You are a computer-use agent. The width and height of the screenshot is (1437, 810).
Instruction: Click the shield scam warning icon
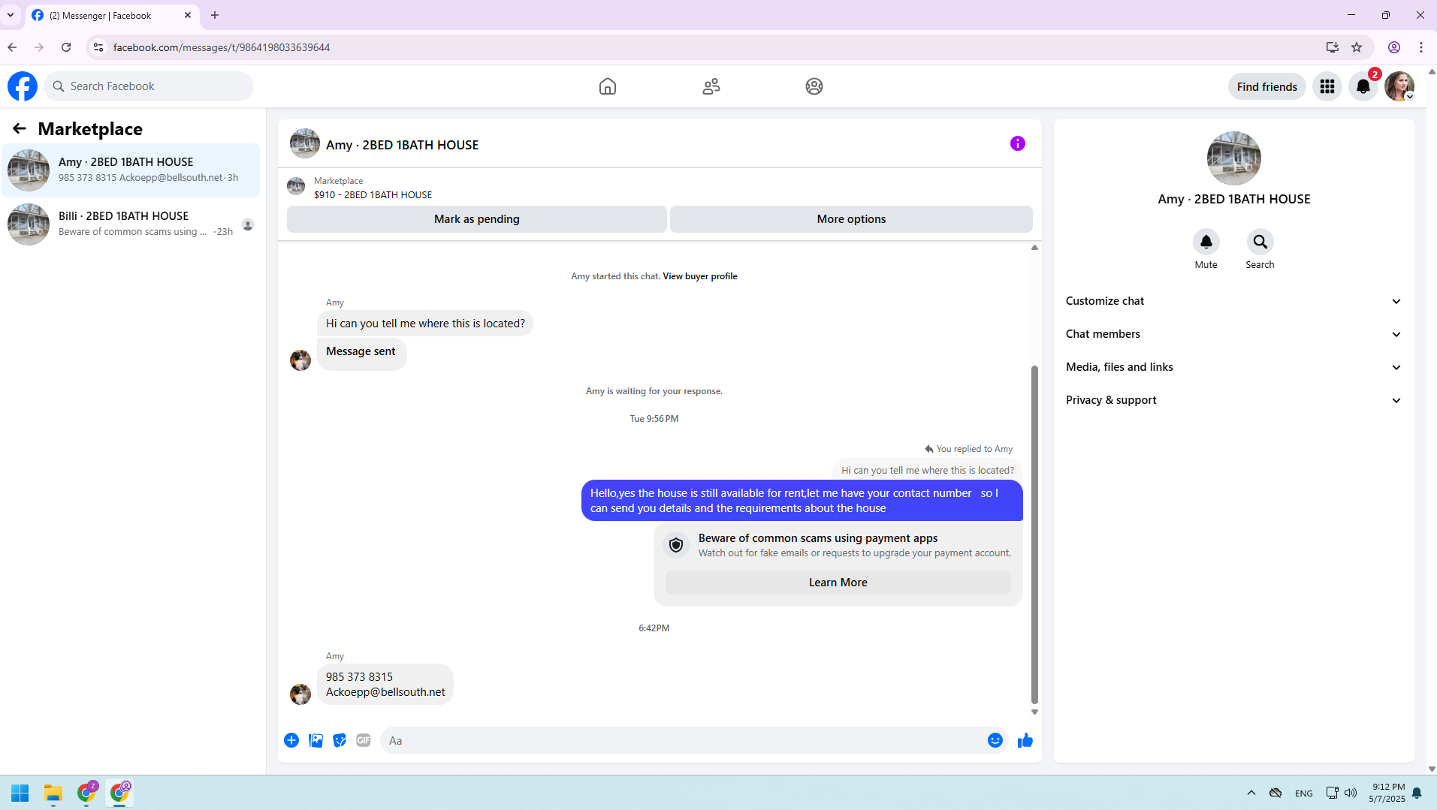point(676,545)
